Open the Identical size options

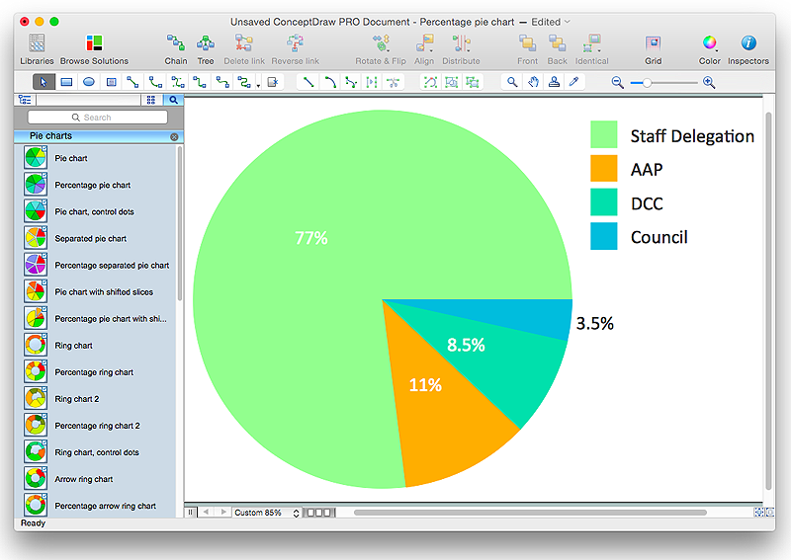tap(591, 49)
